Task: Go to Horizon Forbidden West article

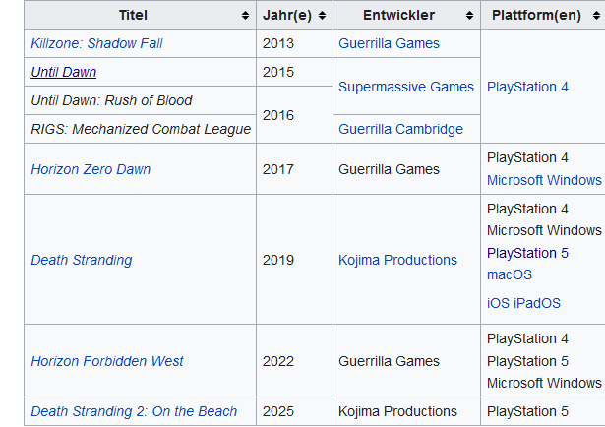Action: [x=107, y=361]
